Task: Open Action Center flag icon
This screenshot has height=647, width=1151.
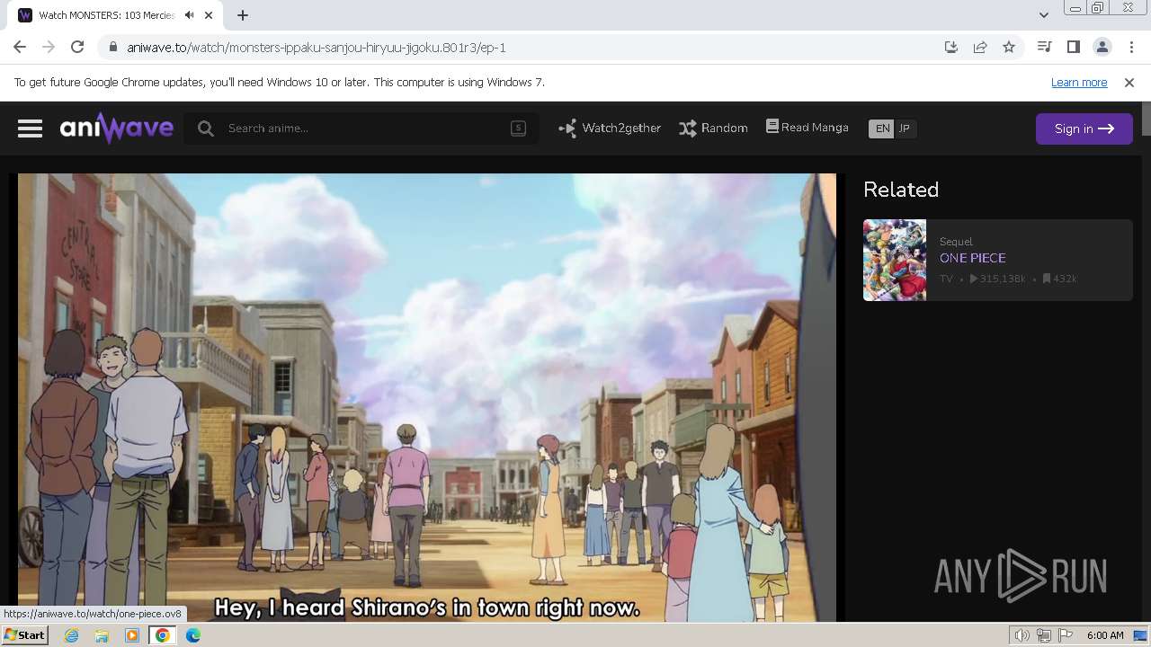Action: (1064, 635)
